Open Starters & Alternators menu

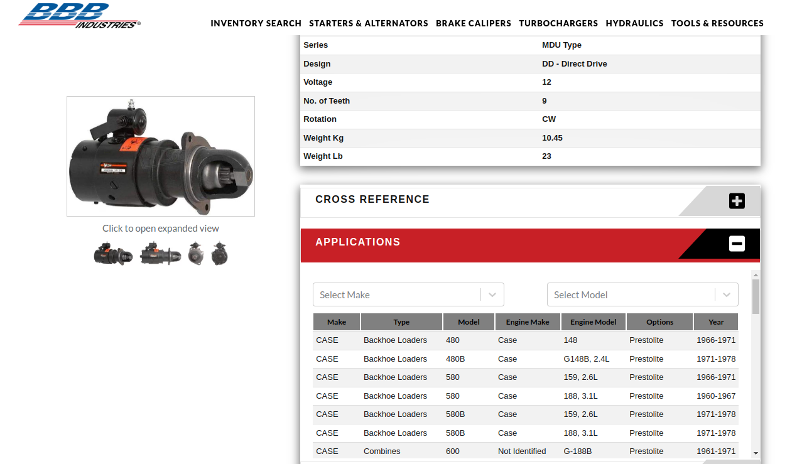point(369,23)
